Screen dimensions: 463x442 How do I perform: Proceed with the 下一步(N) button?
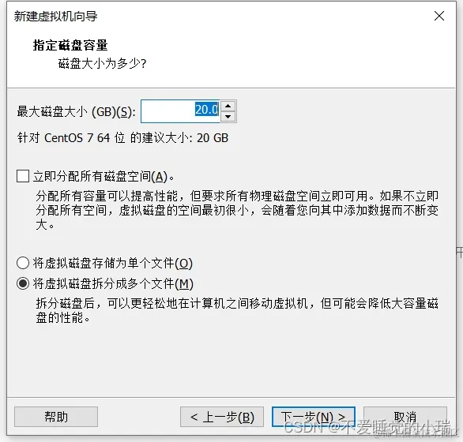click(x=314, y=417)
